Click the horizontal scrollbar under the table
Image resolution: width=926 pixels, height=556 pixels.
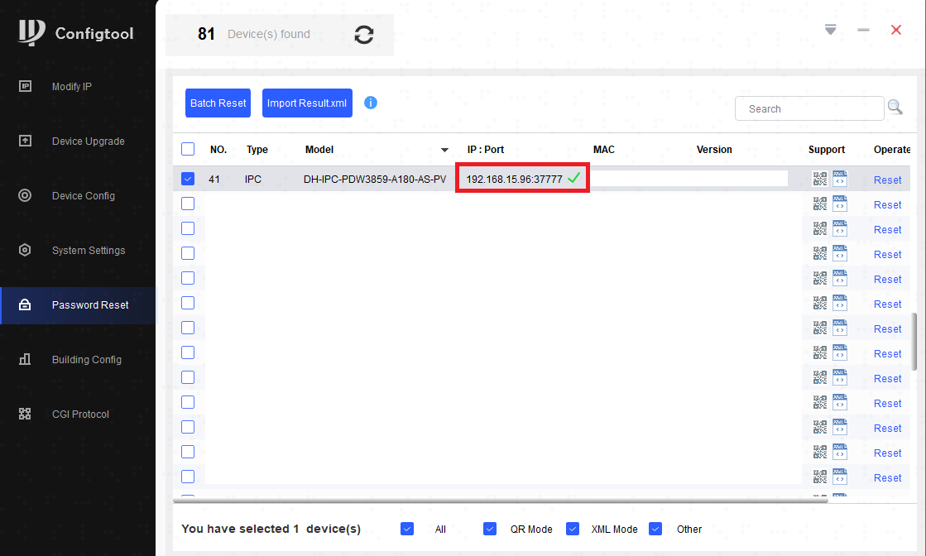500,501
